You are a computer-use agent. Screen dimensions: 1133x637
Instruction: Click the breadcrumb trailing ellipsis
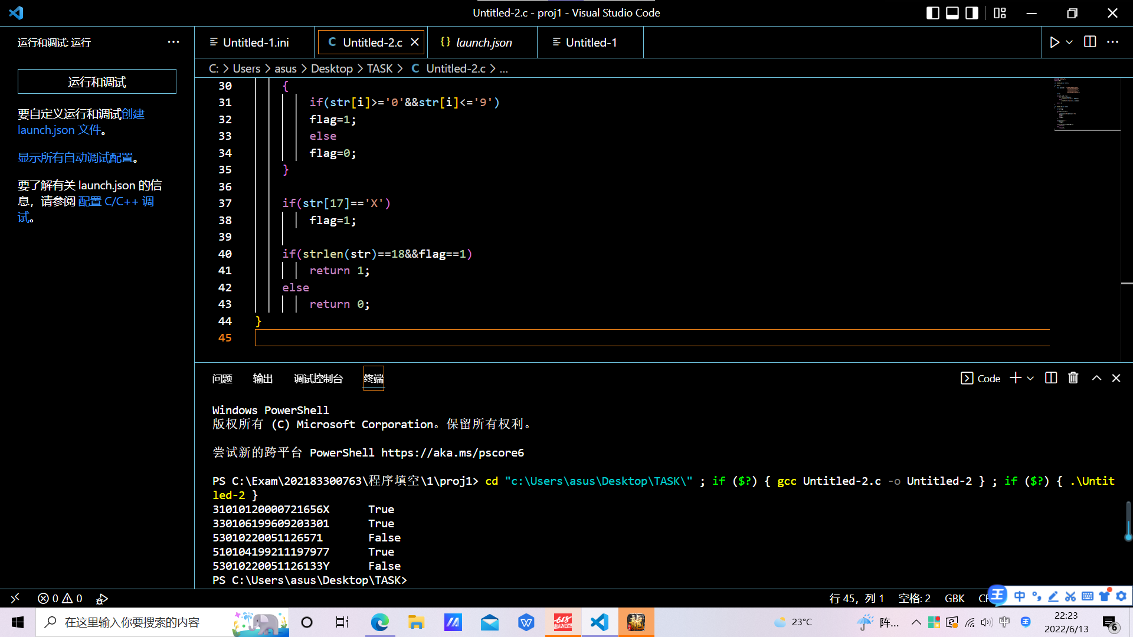(x=504, y=69)
